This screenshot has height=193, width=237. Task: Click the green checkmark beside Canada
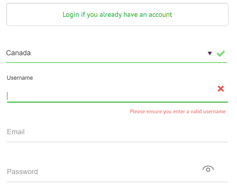tap(221, 53)
